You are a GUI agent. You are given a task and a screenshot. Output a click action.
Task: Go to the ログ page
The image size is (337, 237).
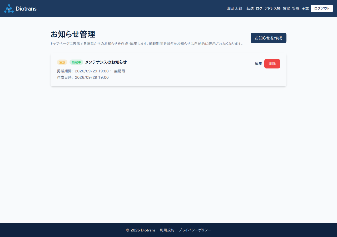click(259, 8)
